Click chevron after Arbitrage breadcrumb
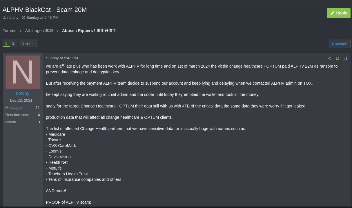 (57, 31)
